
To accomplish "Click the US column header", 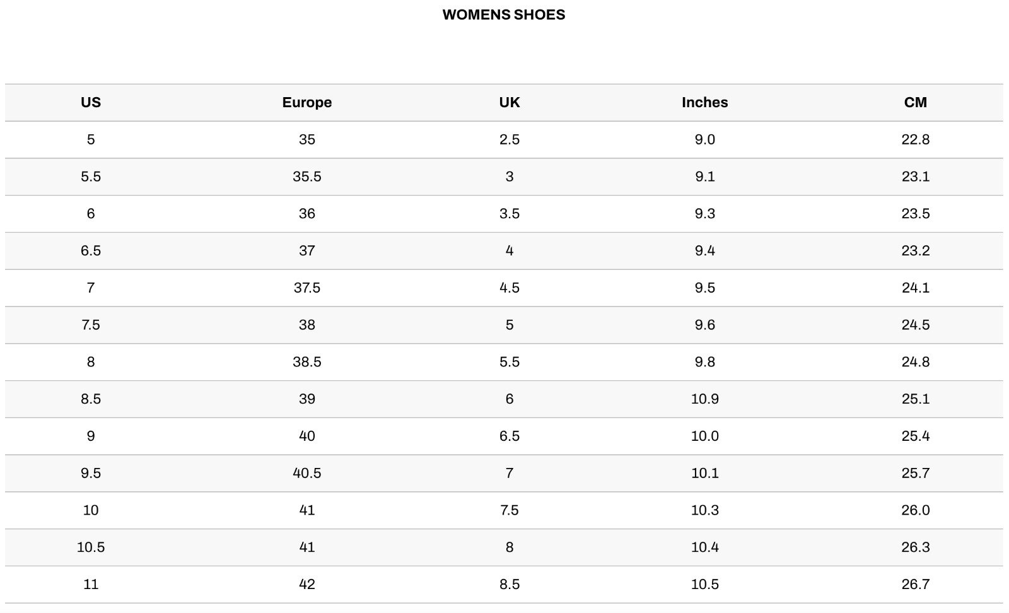I will click(x=91, y=102).
